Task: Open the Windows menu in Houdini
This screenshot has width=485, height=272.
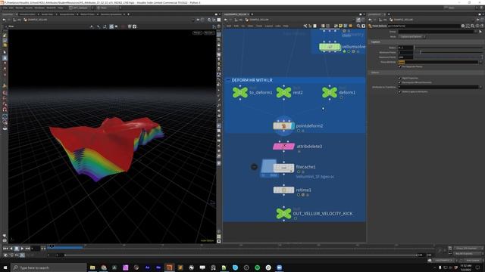Action: coord(39,8)
